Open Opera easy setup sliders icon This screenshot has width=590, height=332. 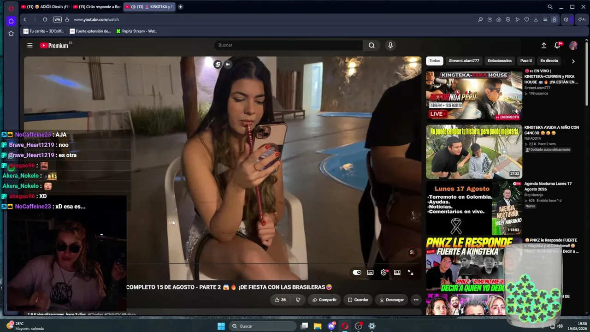pos(545,19)
